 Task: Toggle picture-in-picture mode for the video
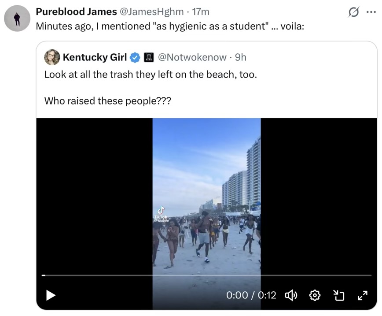click(338, 295)
